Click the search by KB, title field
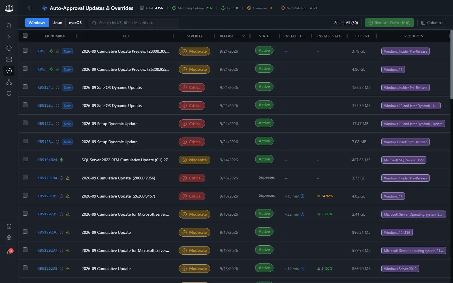 point(134,23)
